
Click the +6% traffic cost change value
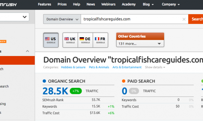click(111, 113)
